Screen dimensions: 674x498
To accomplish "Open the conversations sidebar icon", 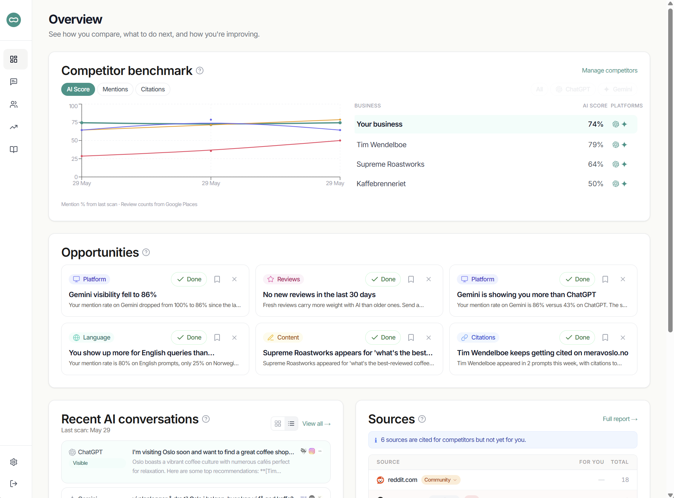I will [x=14, y=82].
